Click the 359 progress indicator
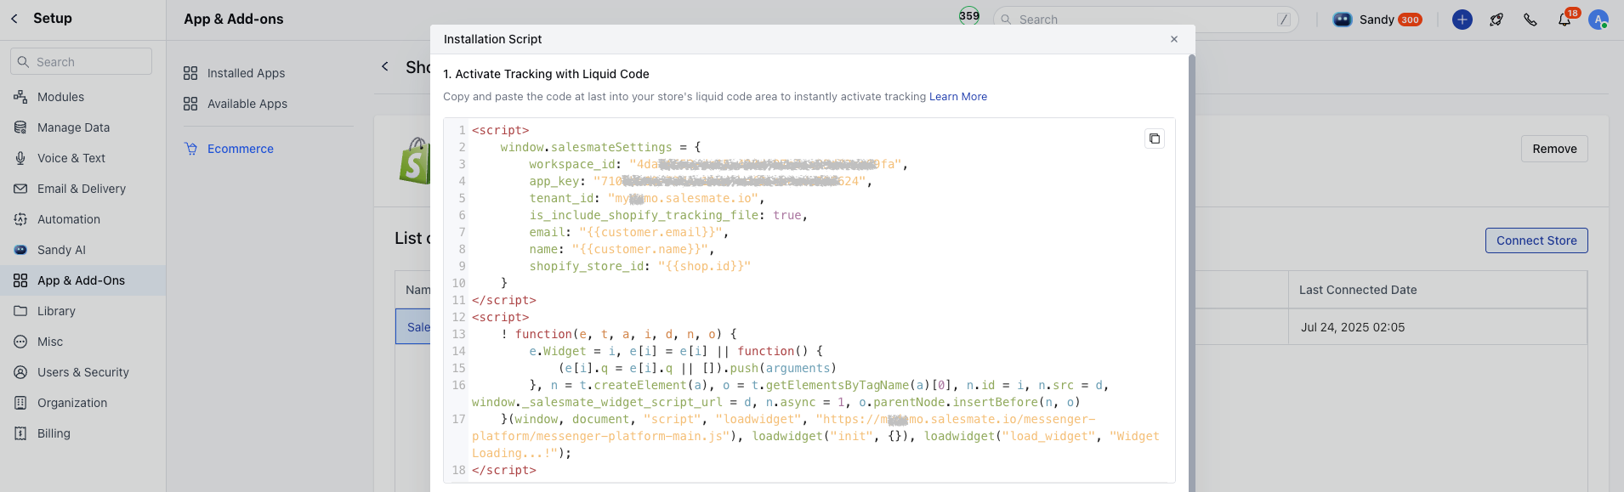 point(969,16)
